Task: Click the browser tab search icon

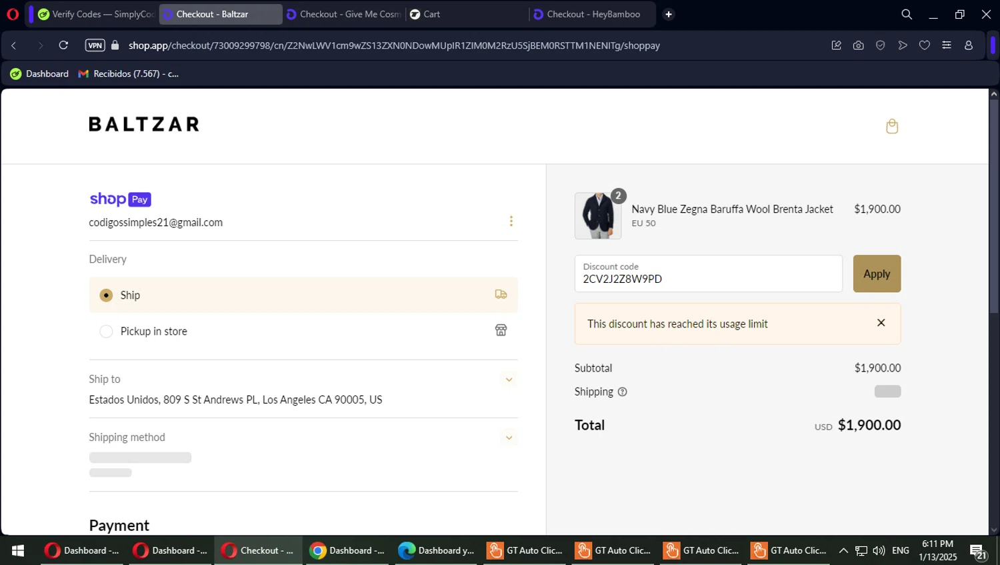Action: (907, 14)
